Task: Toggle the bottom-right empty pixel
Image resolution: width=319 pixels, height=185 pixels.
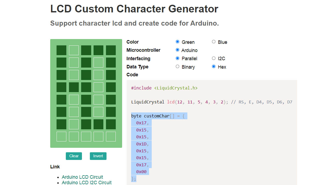Action: (111, 136)
